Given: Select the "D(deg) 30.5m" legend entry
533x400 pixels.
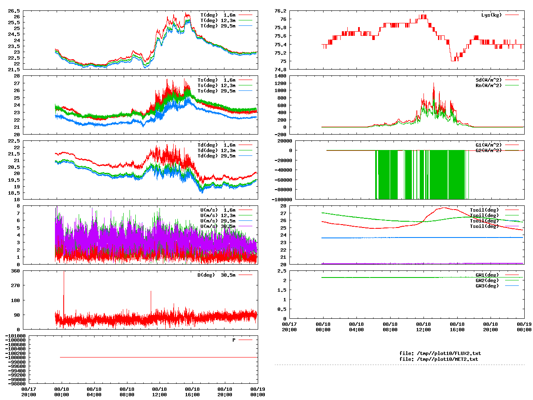Looking at the screenshot, I should coord(217,275).
